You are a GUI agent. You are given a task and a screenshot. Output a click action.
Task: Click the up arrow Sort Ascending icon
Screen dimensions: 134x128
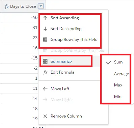pos(45,18)
